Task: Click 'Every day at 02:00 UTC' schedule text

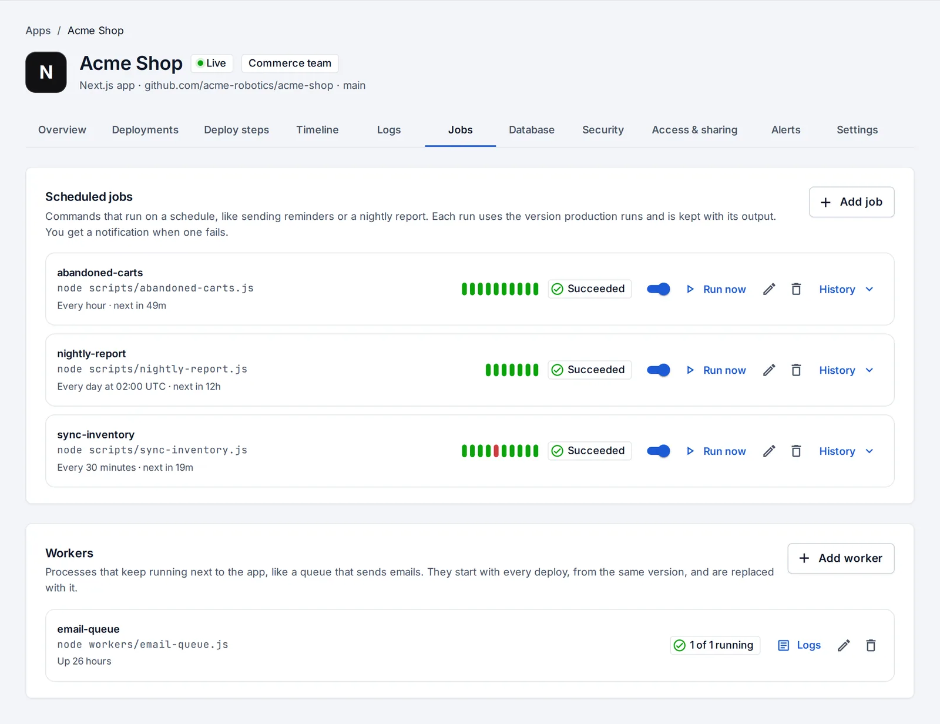Action: (112, 387)
